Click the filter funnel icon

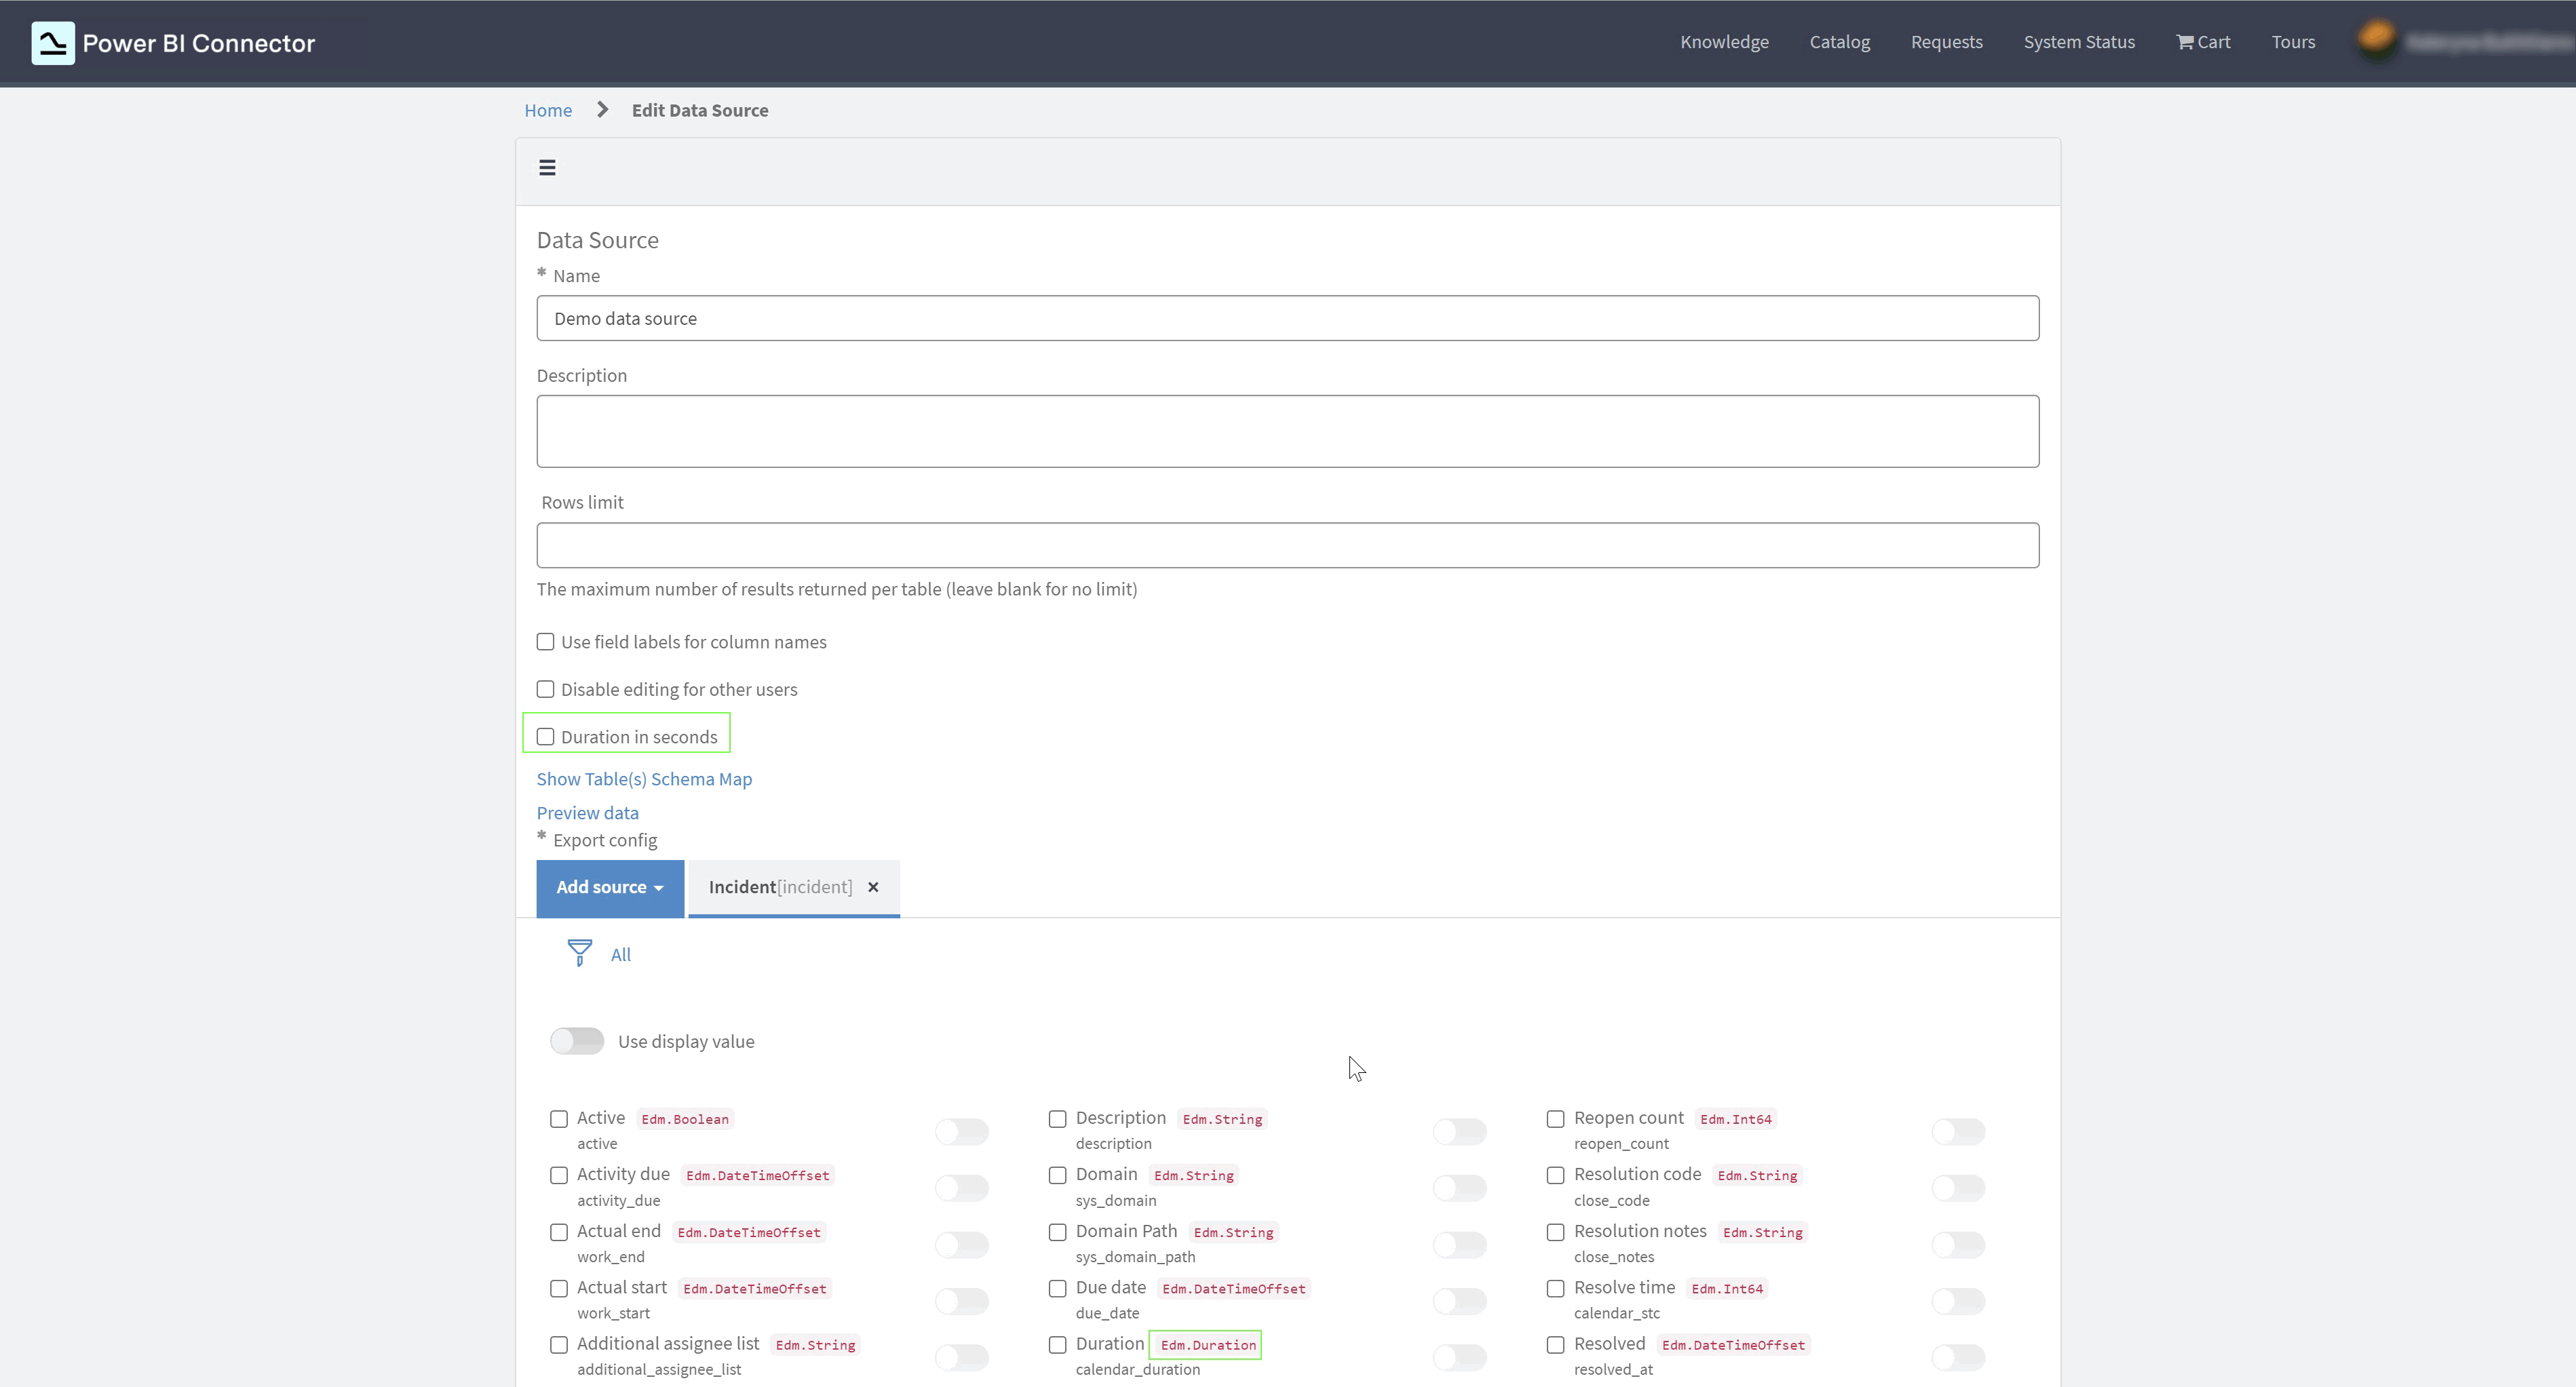coord(579,953)
